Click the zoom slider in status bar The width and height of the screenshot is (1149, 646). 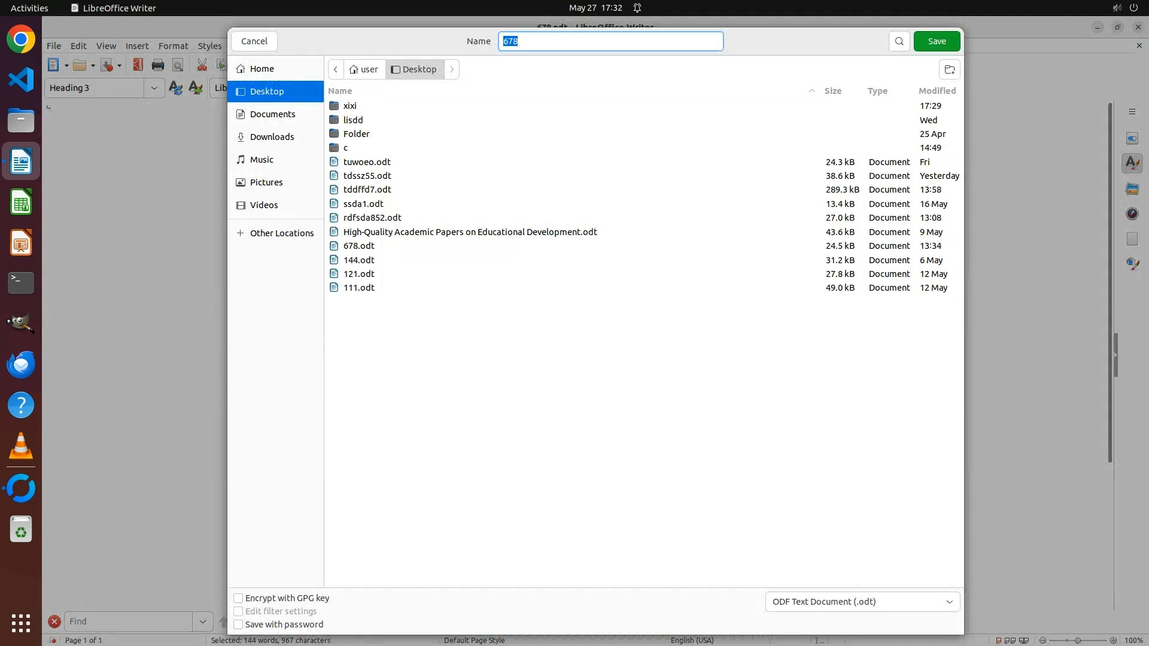tap(1077, 640)
